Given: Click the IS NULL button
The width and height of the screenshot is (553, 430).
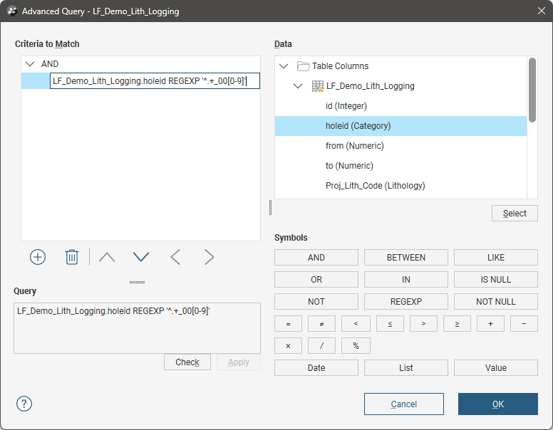Looking at the screenshot, I should [x=495, y=280].
